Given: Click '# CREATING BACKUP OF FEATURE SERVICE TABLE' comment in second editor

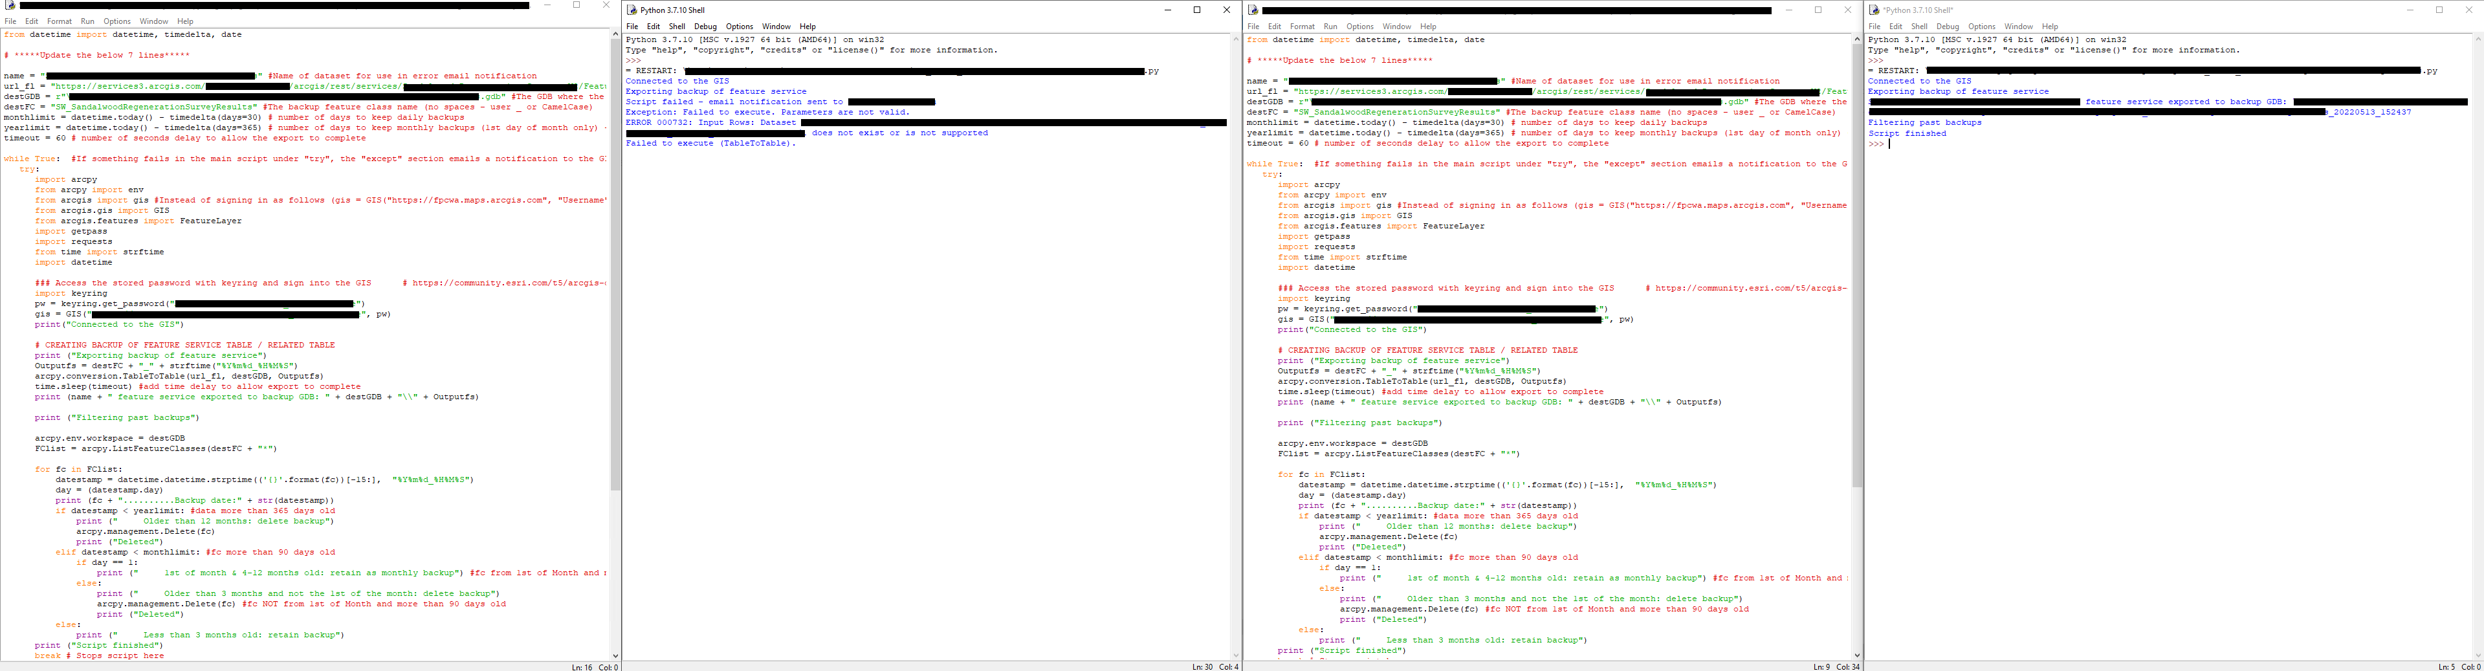Looking at the screenshot, I should (x=1428, y=350).
